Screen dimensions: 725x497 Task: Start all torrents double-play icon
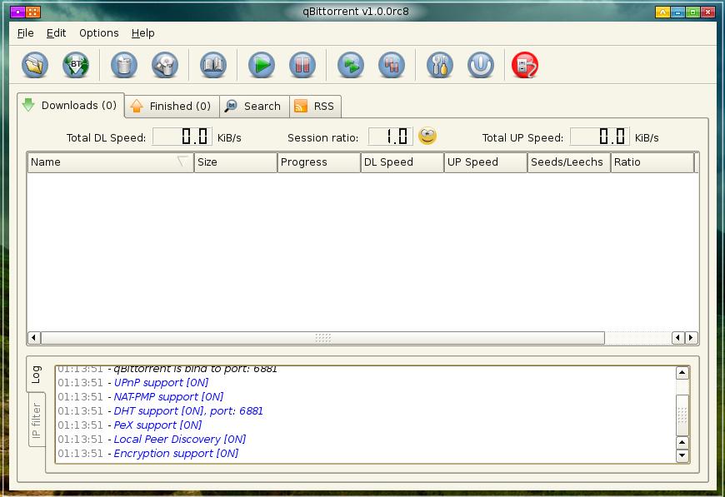(x=351, y=65)
